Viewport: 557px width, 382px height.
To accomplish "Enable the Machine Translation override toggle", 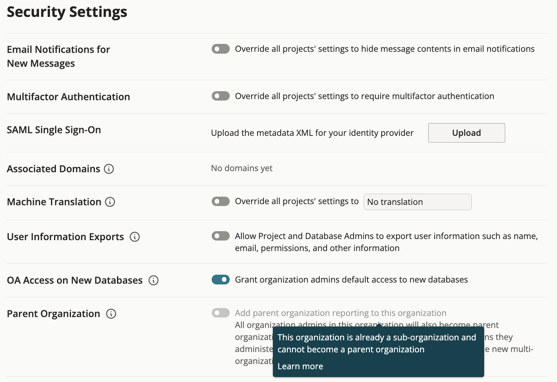I will pos(220,202).
